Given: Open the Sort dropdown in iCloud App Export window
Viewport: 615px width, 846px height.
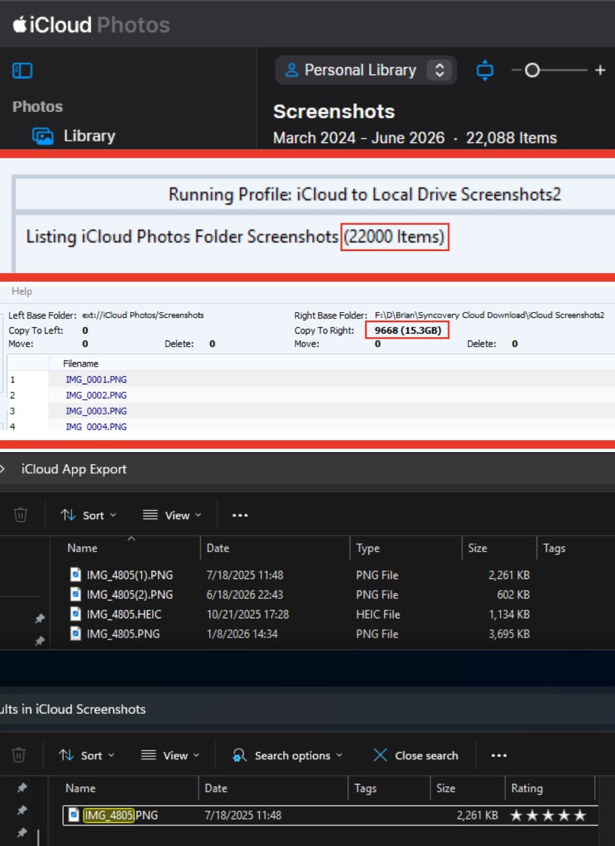Looking at the screenshot, I should pyautogui.click(x=89, y=515).
